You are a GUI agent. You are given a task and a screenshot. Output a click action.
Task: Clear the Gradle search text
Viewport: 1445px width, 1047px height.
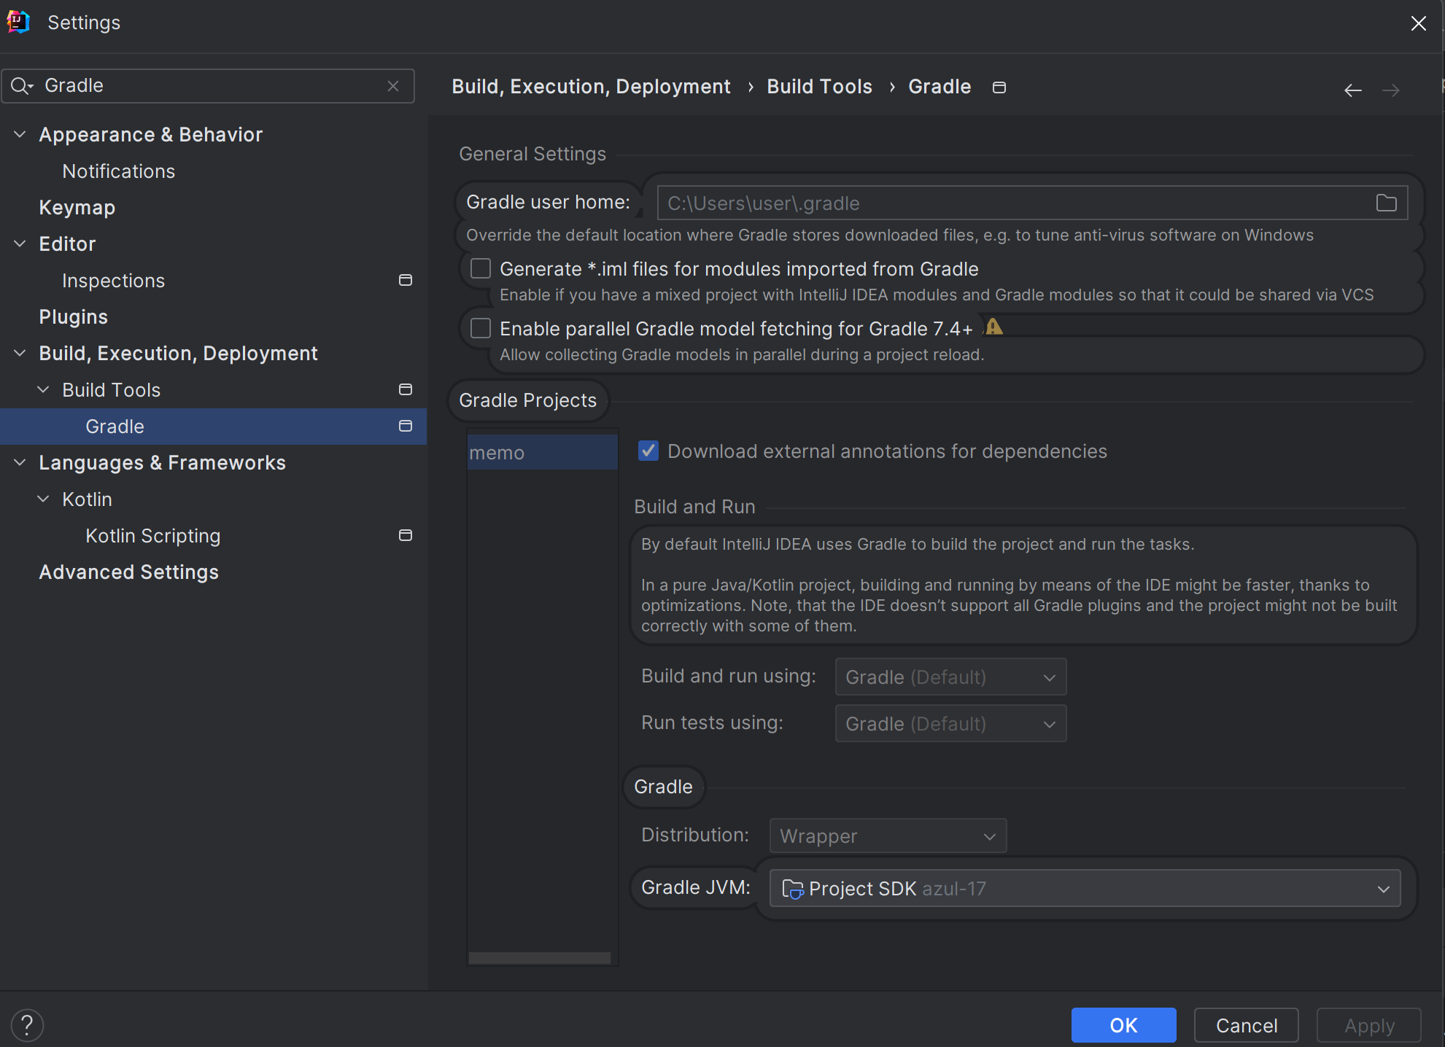[393, 86]
